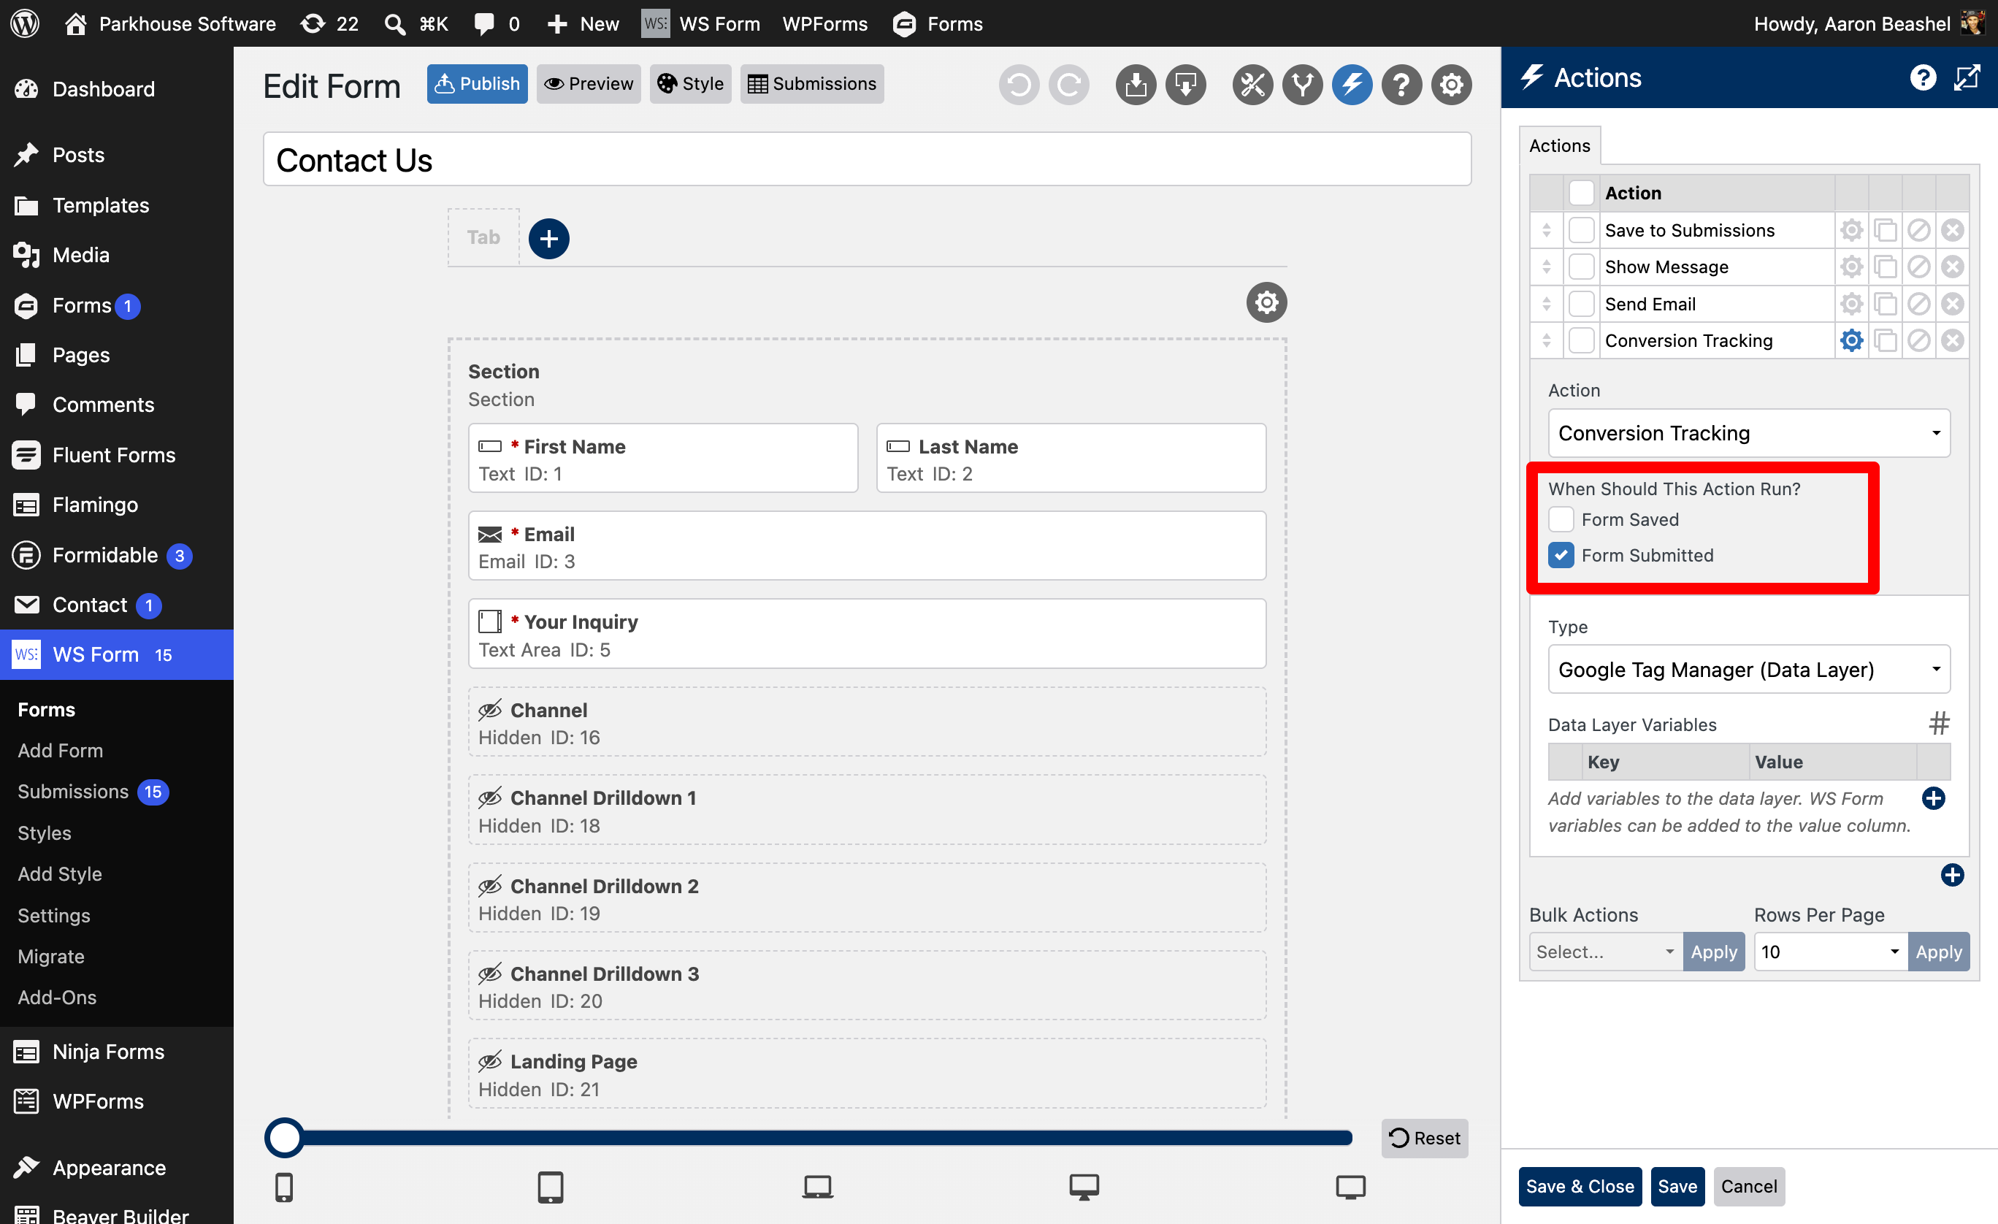1998x1224 pixels.
Task: Click the Redo icon in the form toolbar
Action: click(x=1068, y=85)
